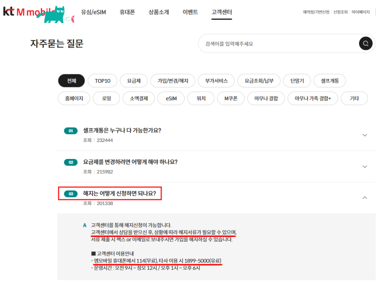
Task: Open the 상품소개 menu
Action: (x=159, y=12)
